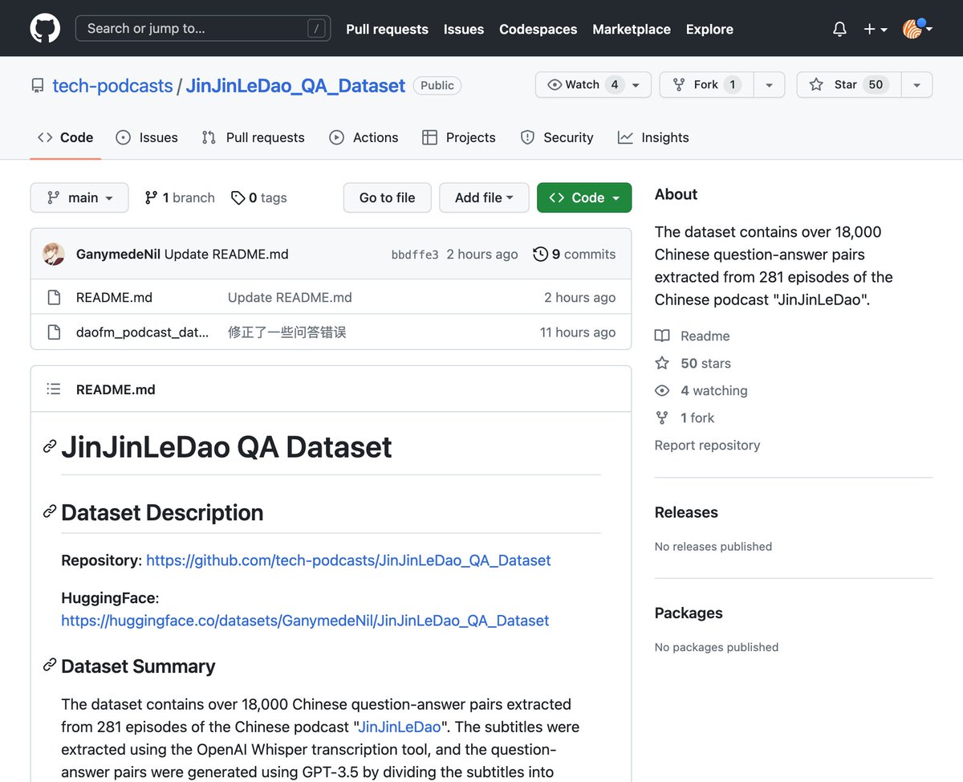
Task: Open the Update README.md commit in README.md row
Action: point(290,298)
